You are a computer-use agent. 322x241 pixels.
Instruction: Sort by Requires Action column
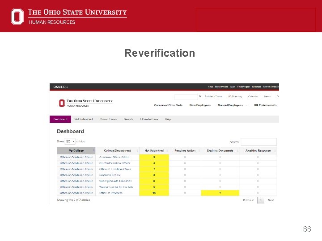(185, 151)
